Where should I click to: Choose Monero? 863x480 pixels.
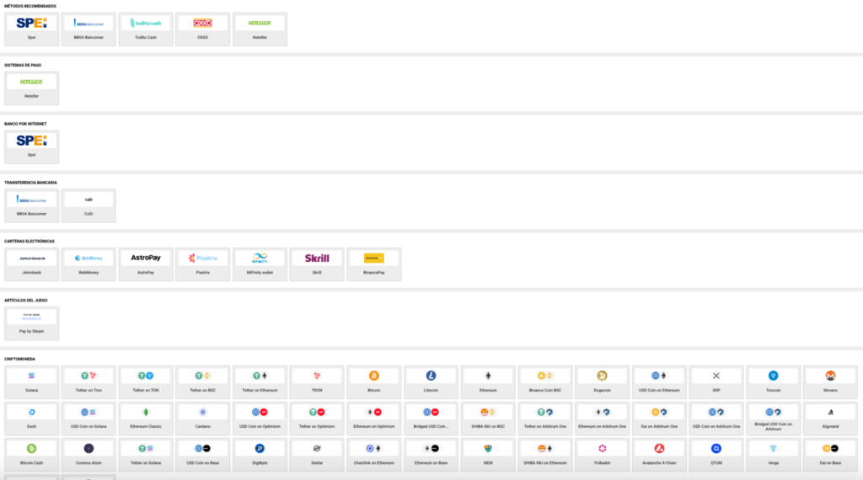830,382
